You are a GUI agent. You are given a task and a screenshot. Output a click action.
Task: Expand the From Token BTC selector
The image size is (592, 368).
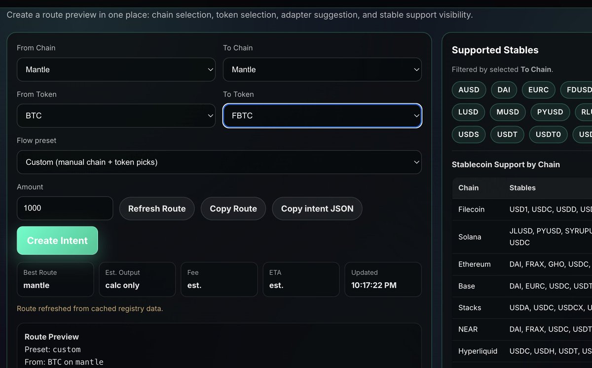[116, 116]
